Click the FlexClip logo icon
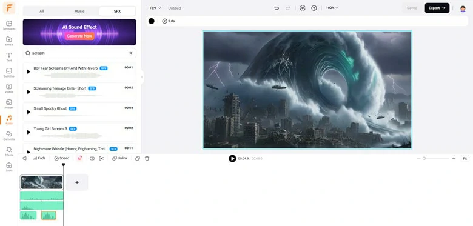The height and width of the screenshot is (226, 473). (x=8, y=8)
